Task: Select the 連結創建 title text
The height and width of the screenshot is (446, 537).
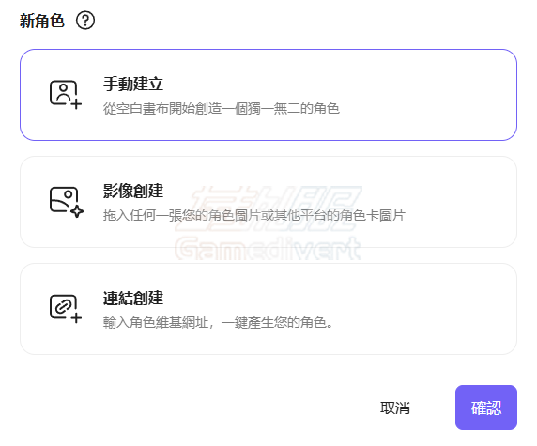Action: click(x=133, y=298)
